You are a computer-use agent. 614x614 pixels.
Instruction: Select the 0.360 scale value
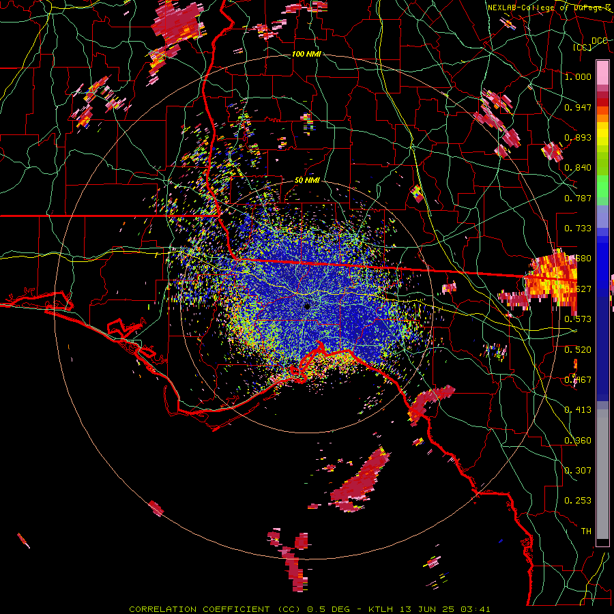(578, 441)
